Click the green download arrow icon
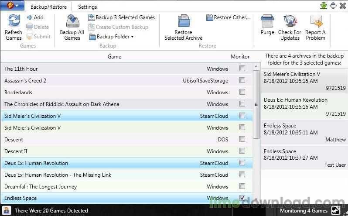 (x=324, y=6)
